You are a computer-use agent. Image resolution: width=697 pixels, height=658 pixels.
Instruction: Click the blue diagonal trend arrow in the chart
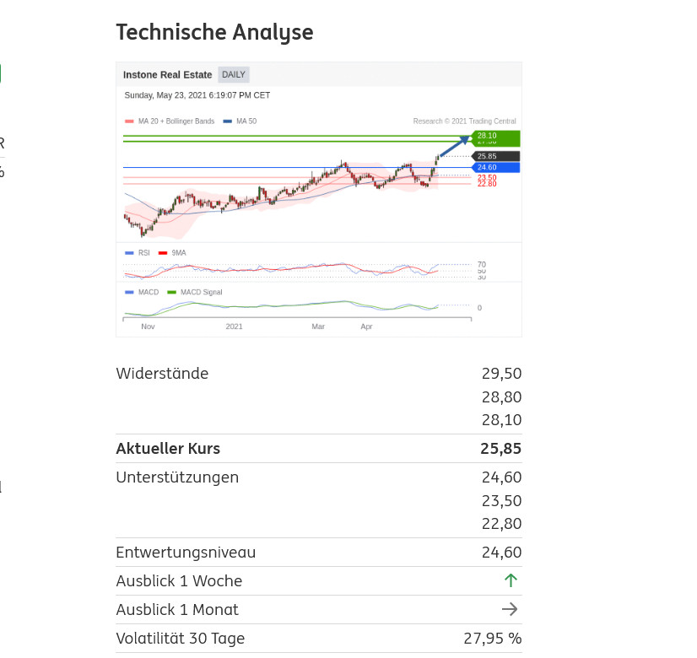click(x=453, y=146)
